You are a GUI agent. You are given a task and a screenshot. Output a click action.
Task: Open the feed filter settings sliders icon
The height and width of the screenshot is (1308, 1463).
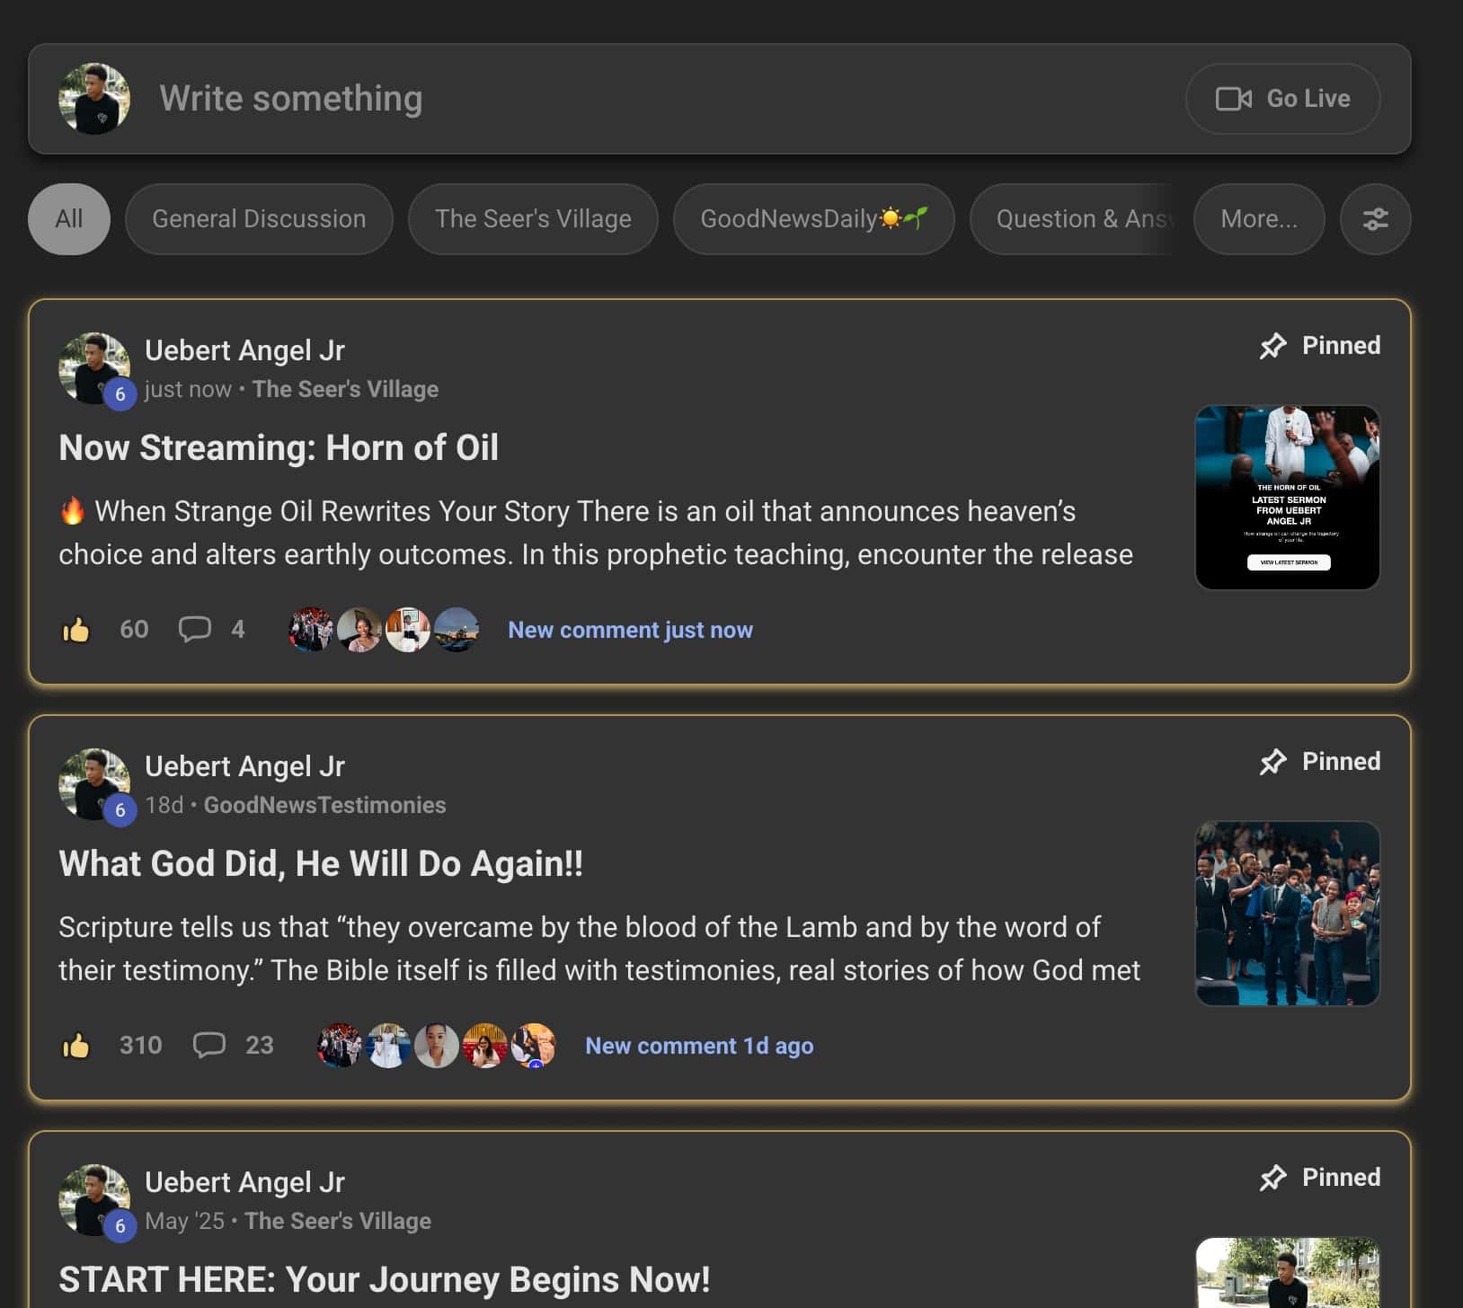click(1375, 219)
